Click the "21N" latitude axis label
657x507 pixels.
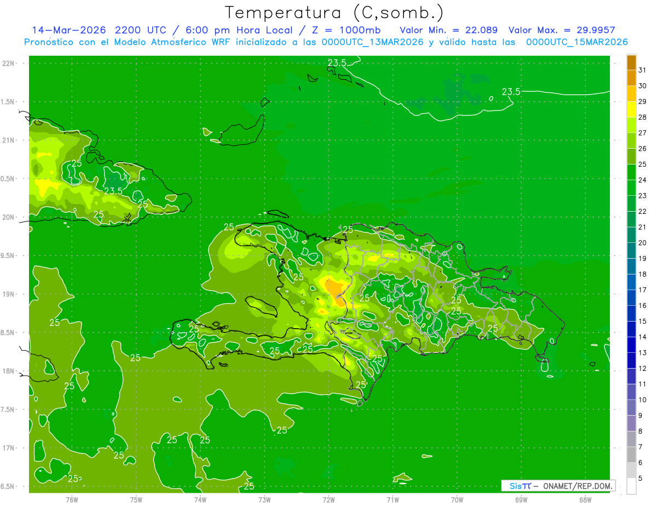pyautogui.click(x=8, y=140)
